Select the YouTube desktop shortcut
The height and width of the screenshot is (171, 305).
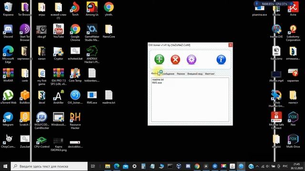tap(58, 31)
